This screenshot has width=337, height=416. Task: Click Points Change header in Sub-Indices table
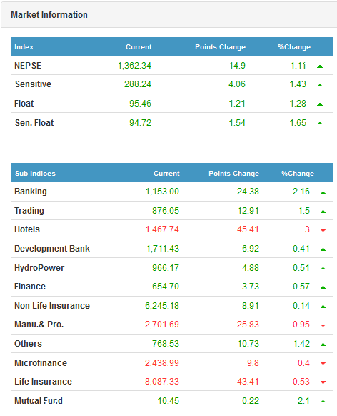point(233,174)
